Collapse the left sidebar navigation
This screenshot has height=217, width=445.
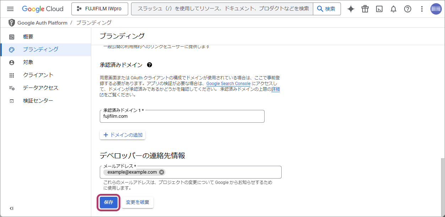click(11, 208)
